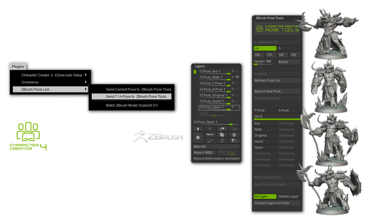Click the Import MDD button
The image size is (368, 222).
[204, 152]
